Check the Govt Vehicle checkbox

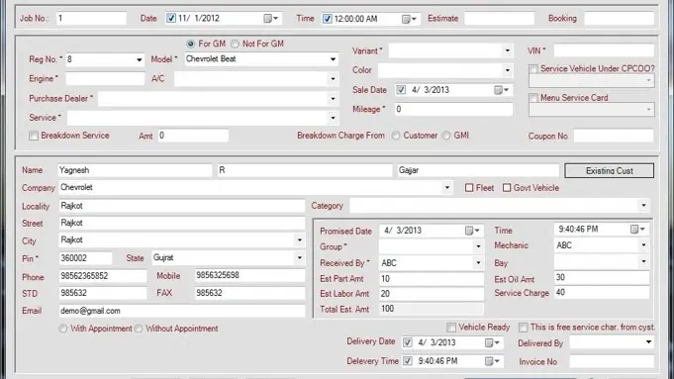point(507,188)
